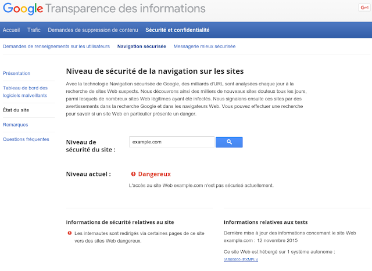Open the Trafic tab

coord(34,30)
